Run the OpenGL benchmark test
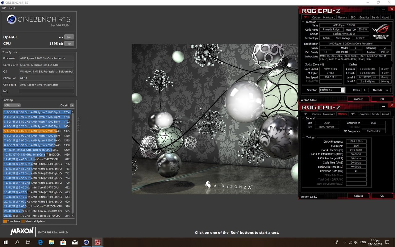This screenshot has height=247, width=395. coord(69,37)
